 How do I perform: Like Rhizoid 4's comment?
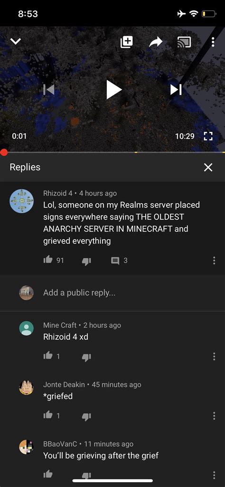pos(48,260)
